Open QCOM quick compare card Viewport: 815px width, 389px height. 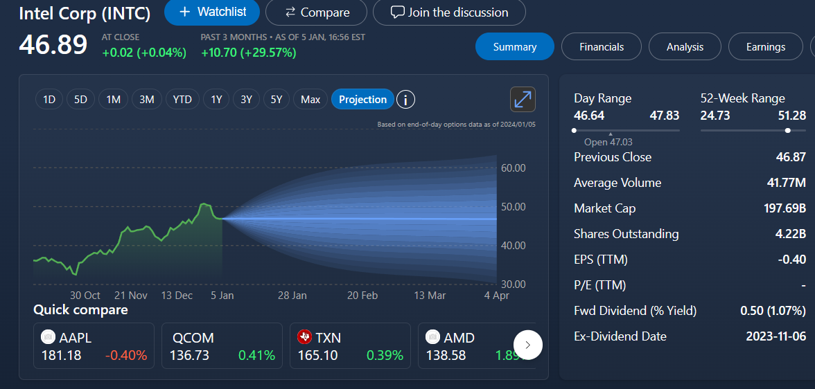coord(222,346)
